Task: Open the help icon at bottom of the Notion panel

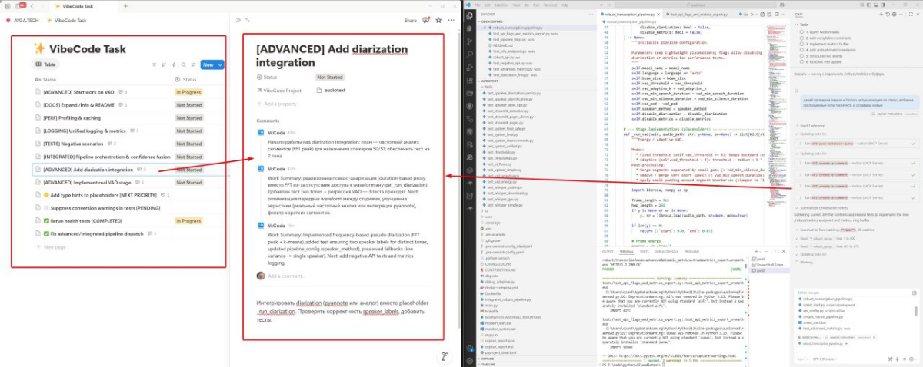Action: [x=445, y=358]
